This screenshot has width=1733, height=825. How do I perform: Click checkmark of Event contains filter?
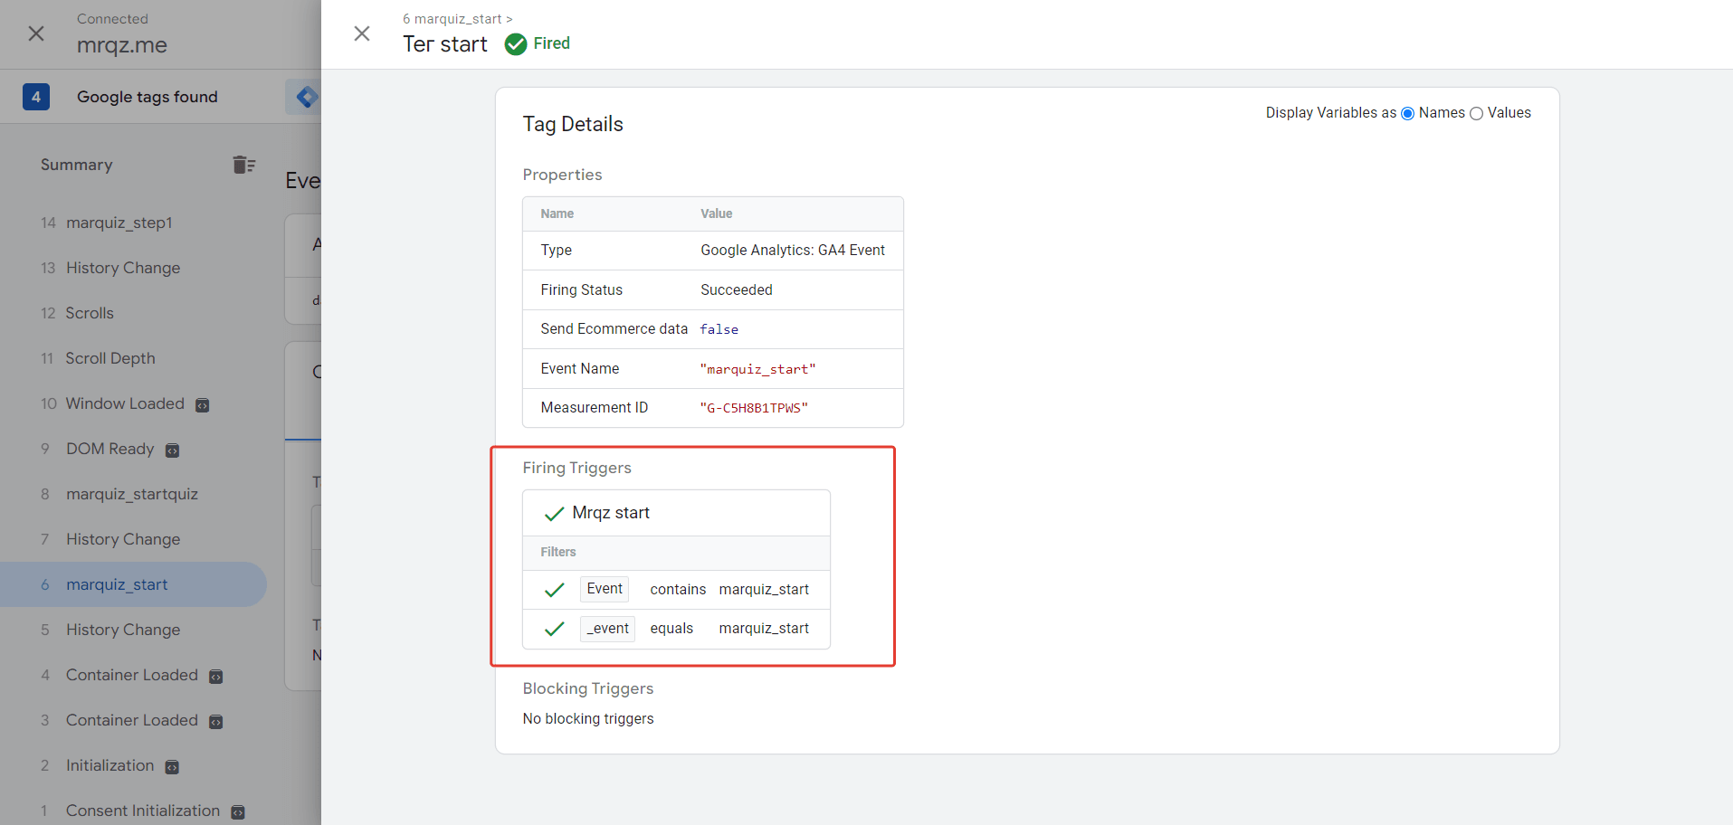pos(554,590)
